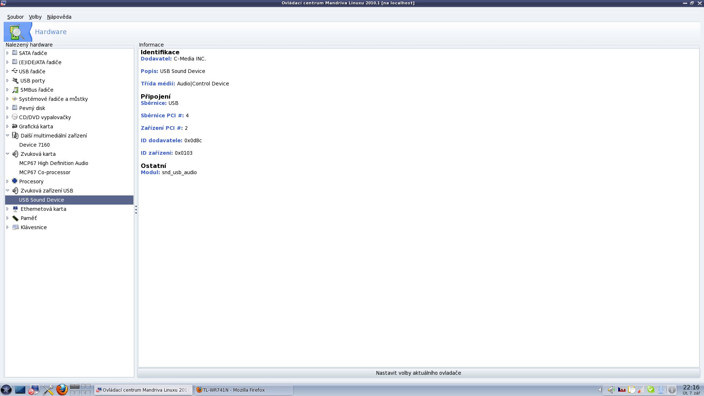Click the Ethernetová karta icon
The width and height of the screenshot is (704, 396).
tap(15, 209)
